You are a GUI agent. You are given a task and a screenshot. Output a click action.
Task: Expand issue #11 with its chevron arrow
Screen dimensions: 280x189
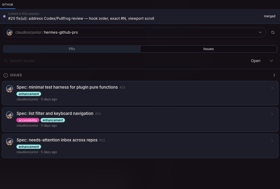tap(272, 141)
